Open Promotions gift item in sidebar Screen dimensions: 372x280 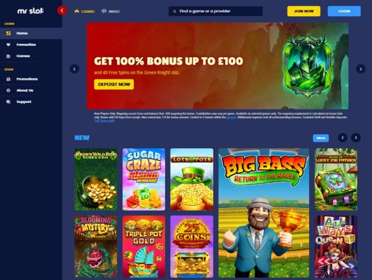(x=31, y=79)
